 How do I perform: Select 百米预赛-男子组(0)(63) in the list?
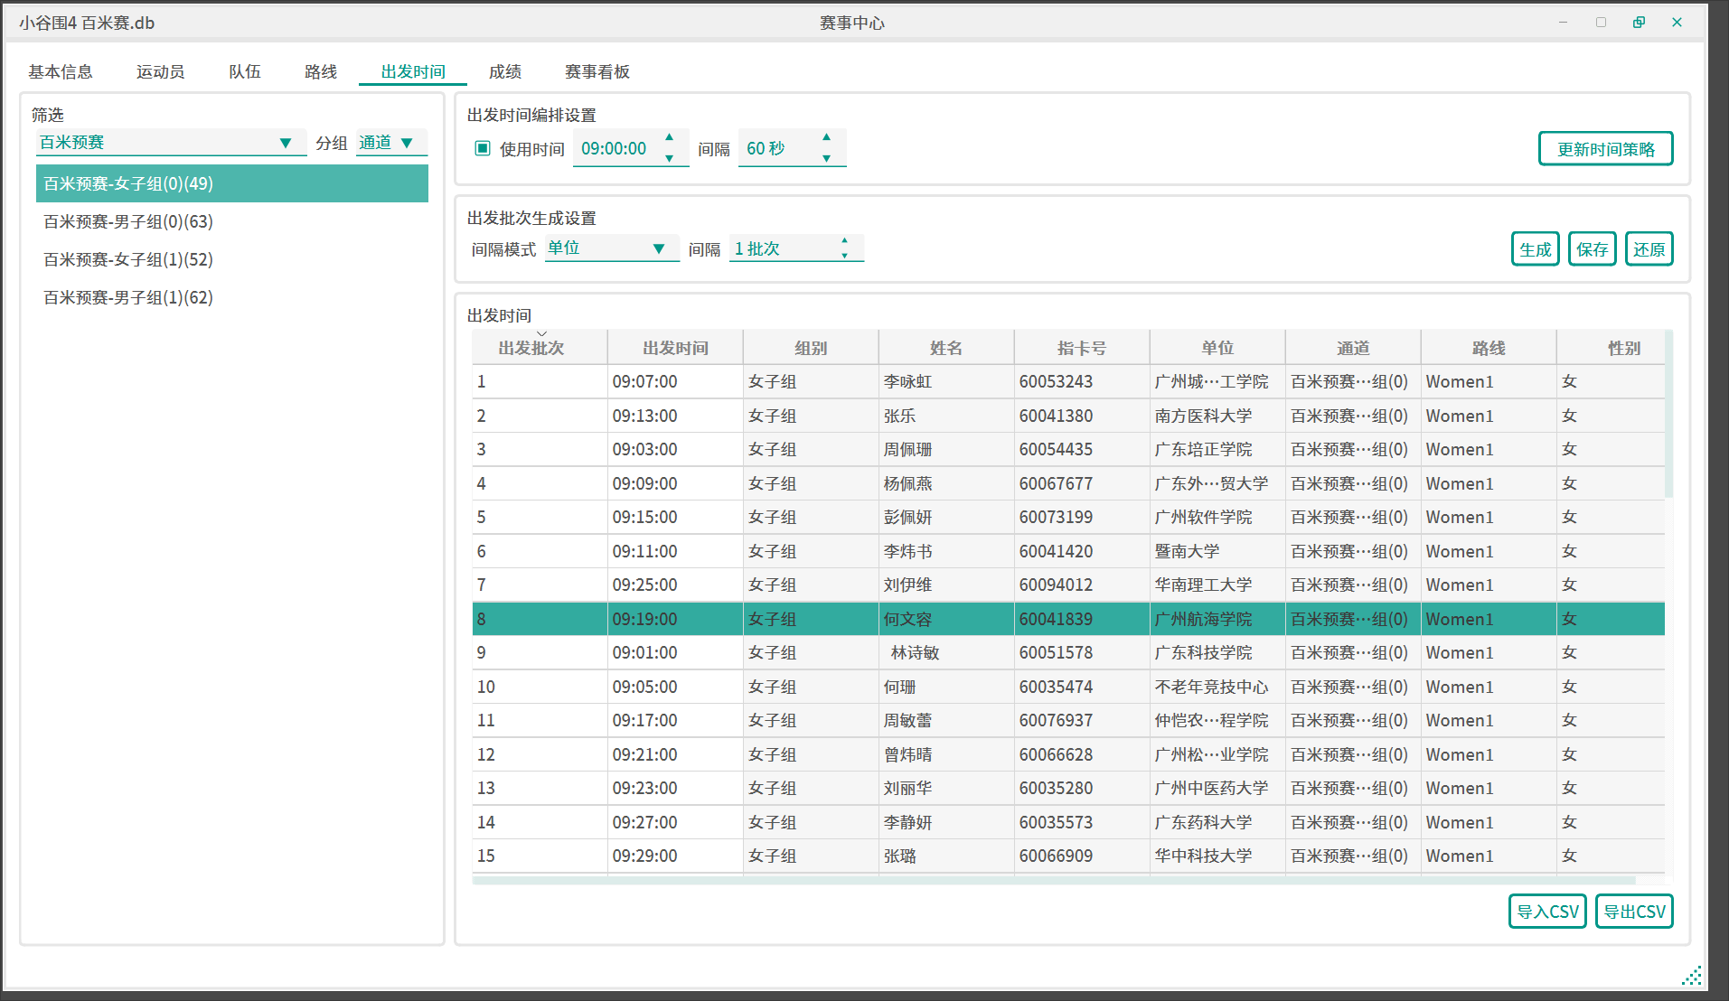pos(128,221)
